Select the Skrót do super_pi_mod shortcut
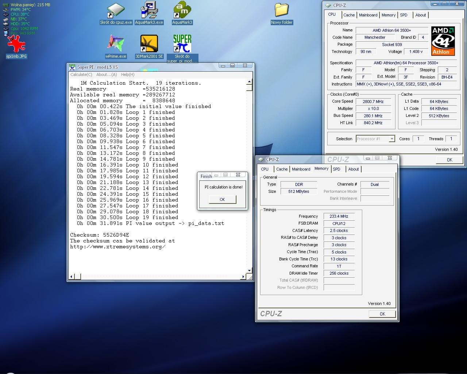Screen dimensions: 467x374 coord(182,49)
